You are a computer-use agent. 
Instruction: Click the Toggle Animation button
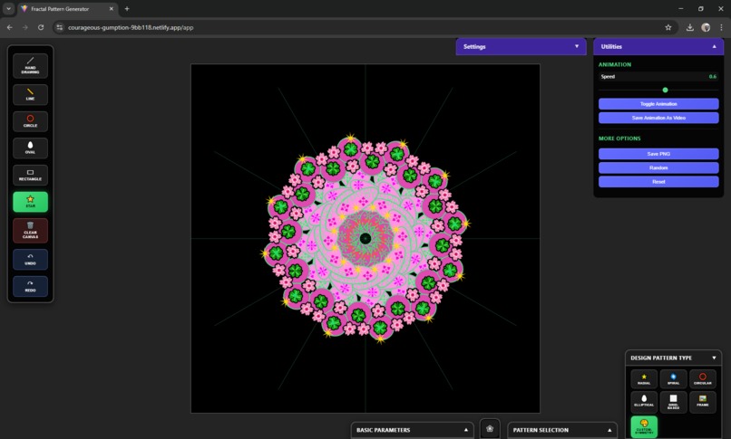coord(658,104)
